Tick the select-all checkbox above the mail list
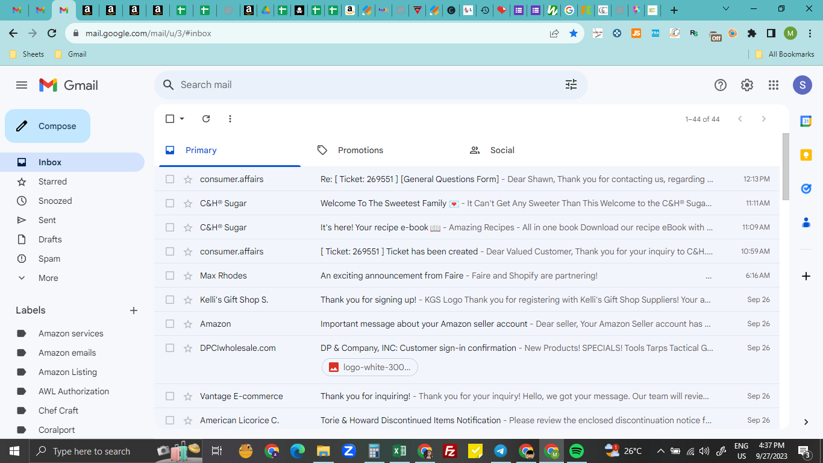 click(170, 119)
